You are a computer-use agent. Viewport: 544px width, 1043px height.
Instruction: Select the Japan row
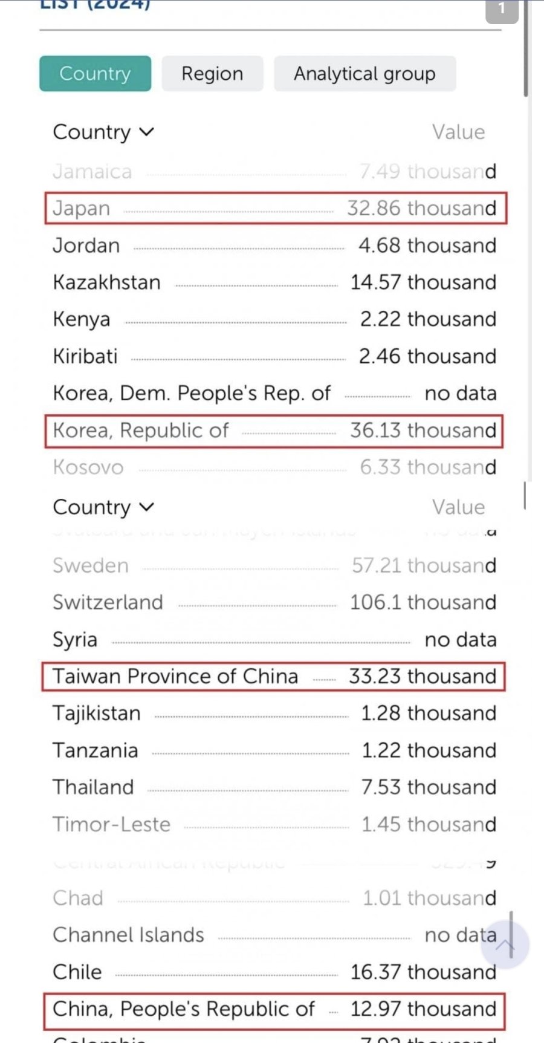(276, 208)
